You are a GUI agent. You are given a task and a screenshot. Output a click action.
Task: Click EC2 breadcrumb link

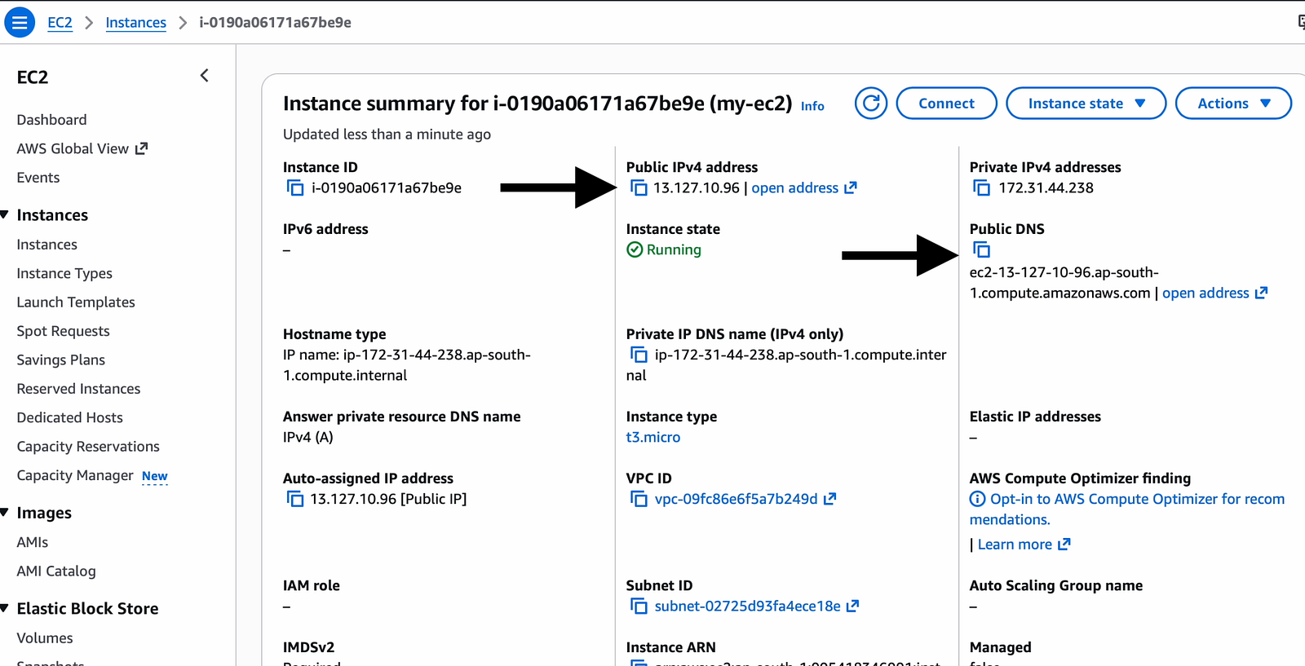point(60,23)
